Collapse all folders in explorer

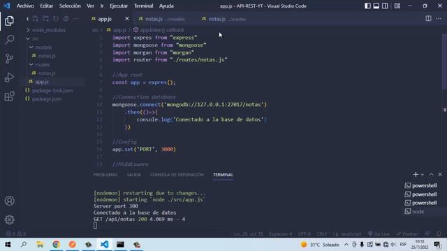click(x=66, y=19)
